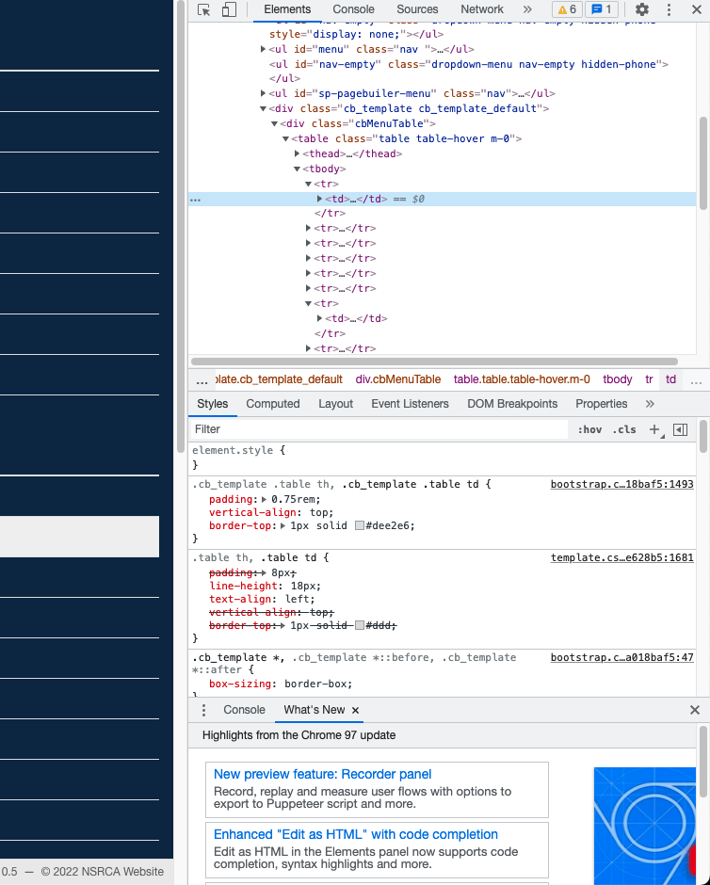This screenshot has height=885, width=710.
Task: Open bootstrap.c…18baf5:1493 source link
Action: click(x=621, y=484)
